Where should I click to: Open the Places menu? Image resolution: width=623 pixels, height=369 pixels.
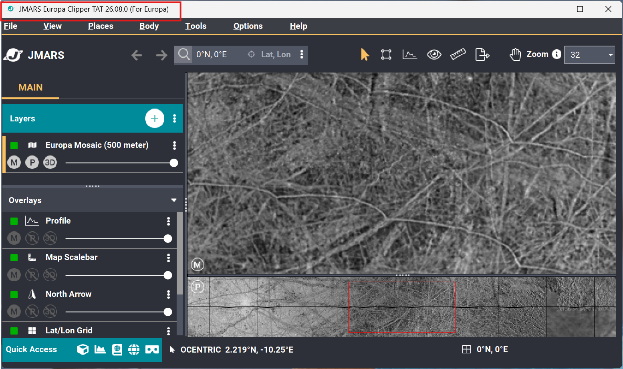click(x=101, y=26)
